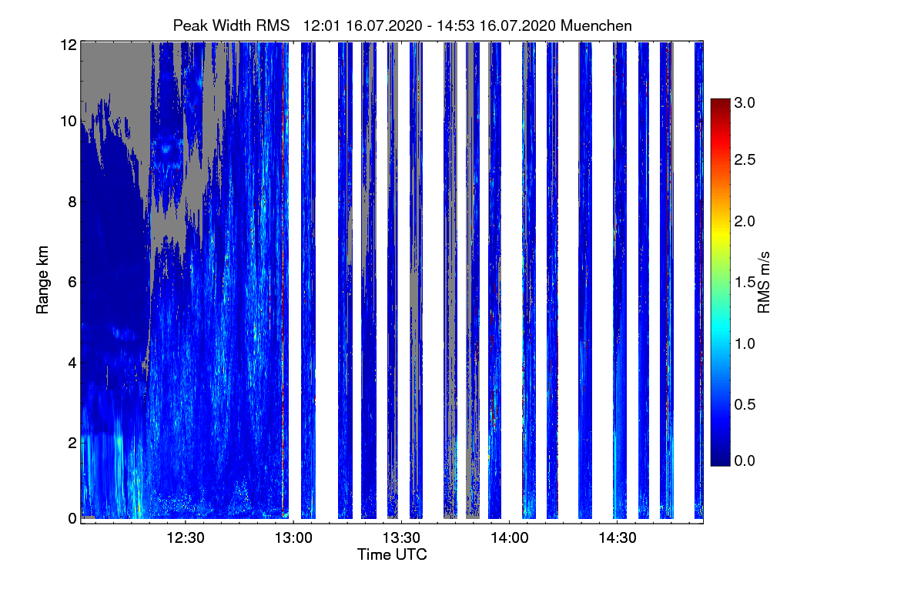Click the 'Muenchen' location label in the title
Image resolution: width=924 pixels, height=616 pixels.
(x=596, y=25)
